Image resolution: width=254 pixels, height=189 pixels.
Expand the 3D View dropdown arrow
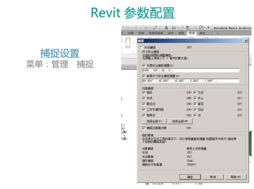coord(178,28)
